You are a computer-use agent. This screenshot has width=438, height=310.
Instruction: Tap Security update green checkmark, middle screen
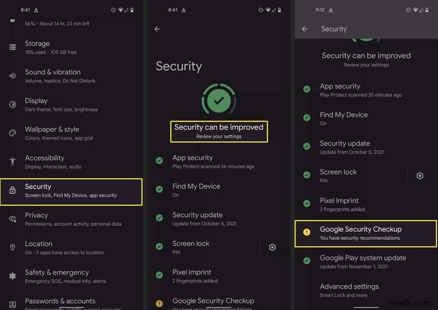(x=159, y=218)
